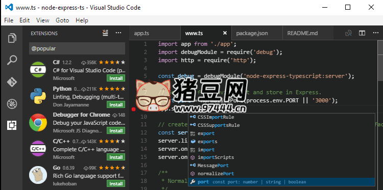
Task: Click the @popular extensions search box
Action: coord(77,48)
